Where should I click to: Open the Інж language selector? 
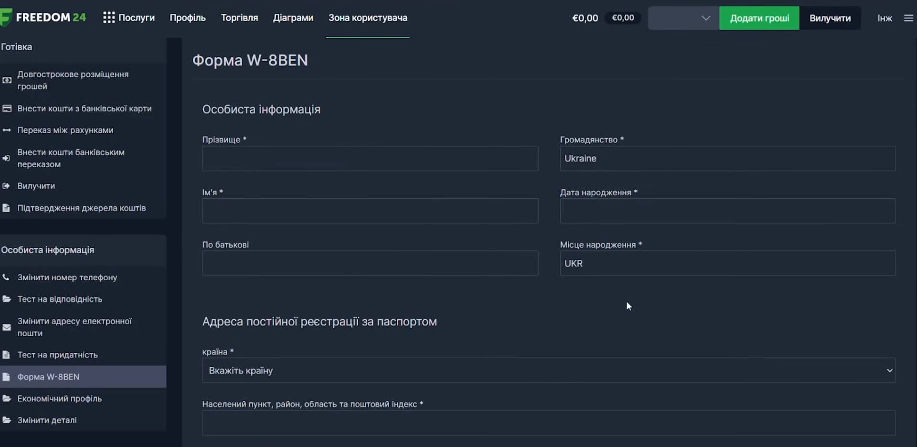tap(885, 18)
